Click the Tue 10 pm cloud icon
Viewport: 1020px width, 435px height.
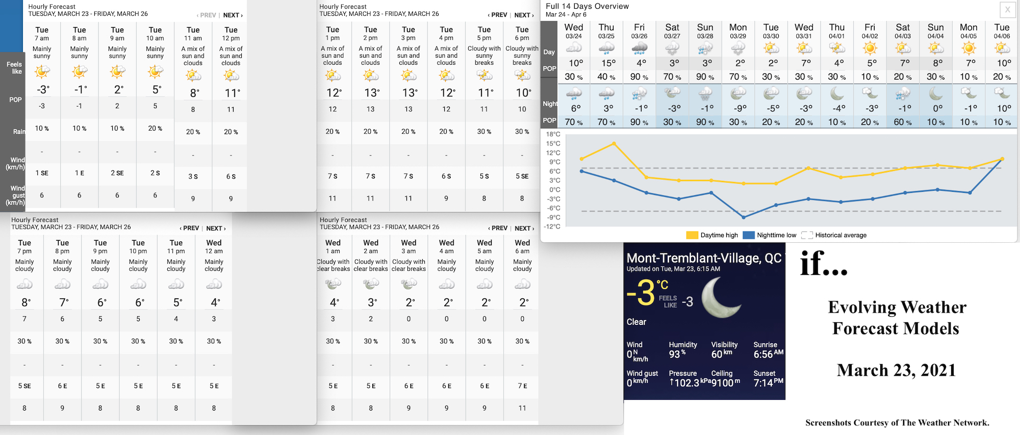(x=138, y=284)
